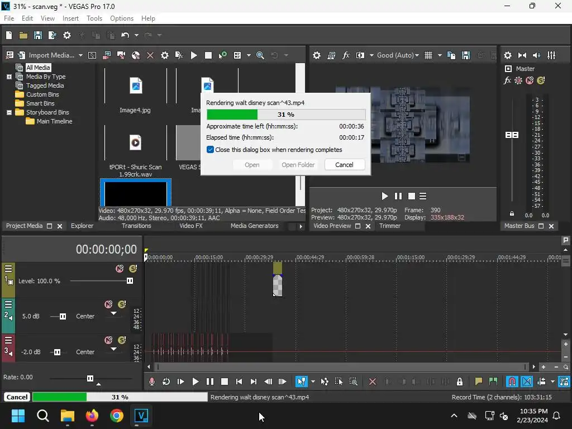572x429 pixels.
Task: Remove selected media with red X icon
Action: (x=150, y=55)
